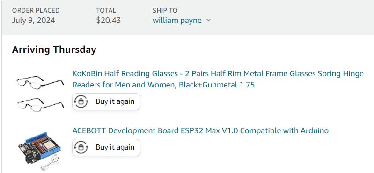Select the July 9, 2024 order date
Viewport: 374px width, 173px height.
tap(33, 20)
